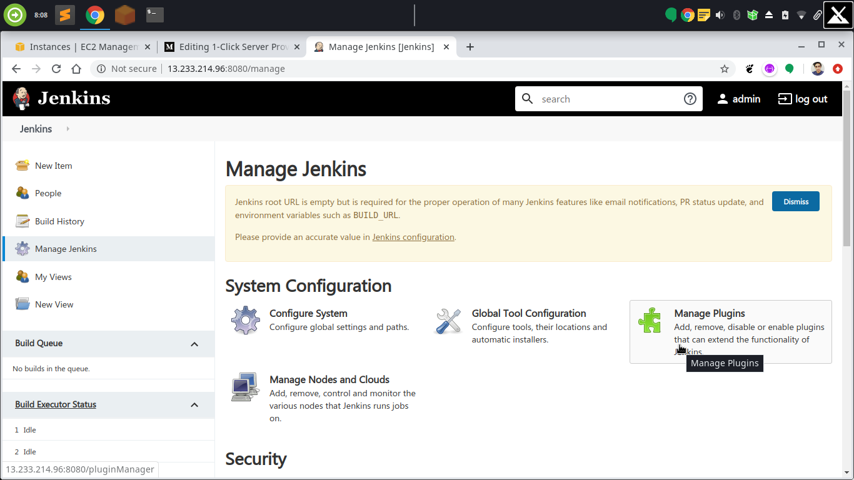
Task: Open the Chrome icon in the taskbar
Action: 94,13
